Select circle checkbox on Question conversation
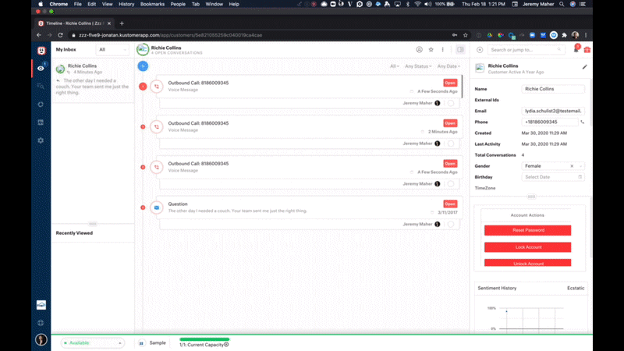624x351 pixels. coord(451,224)
